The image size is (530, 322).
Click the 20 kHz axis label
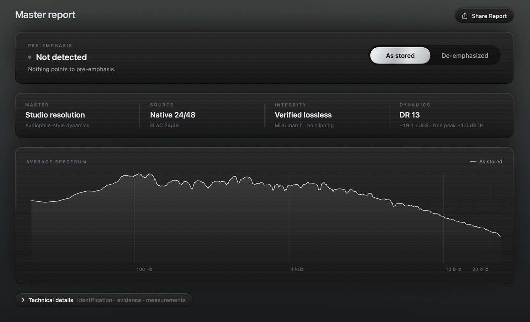480,269
